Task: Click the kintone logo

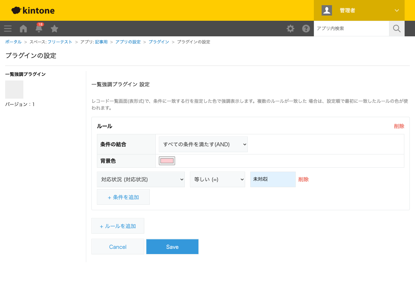Action: pyautogui.click(x=33, y=10)
